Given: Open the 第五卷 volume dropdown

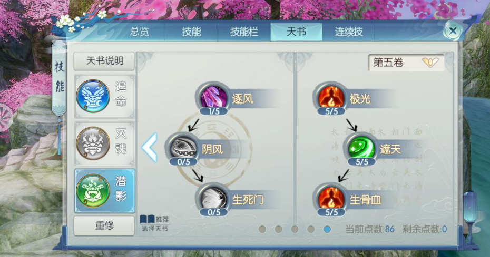Looking at the screenshot, I should pos(406,63).
